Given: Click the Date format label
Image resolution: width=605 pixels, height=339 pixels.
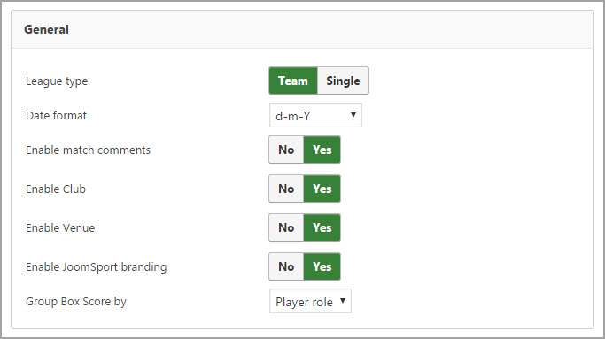Looking at the screenshot, I should [x=57, y=115].
